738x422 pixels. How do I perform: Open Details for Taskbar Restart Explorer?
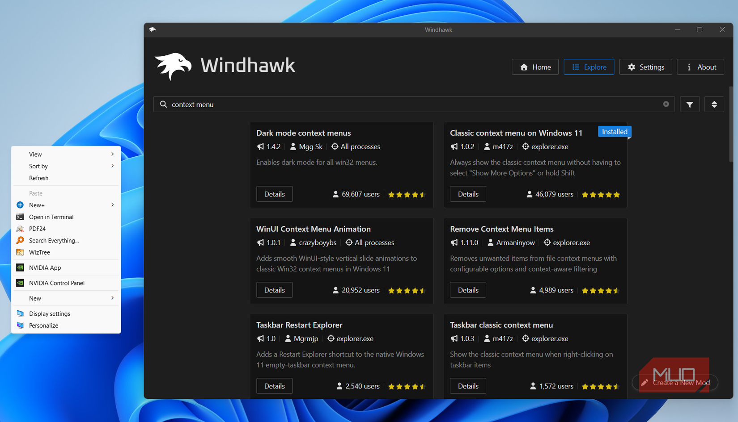click(x=274, y=386)
